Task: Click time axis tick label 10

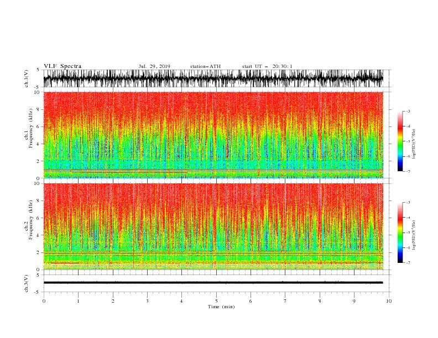Action: (389, 301)
